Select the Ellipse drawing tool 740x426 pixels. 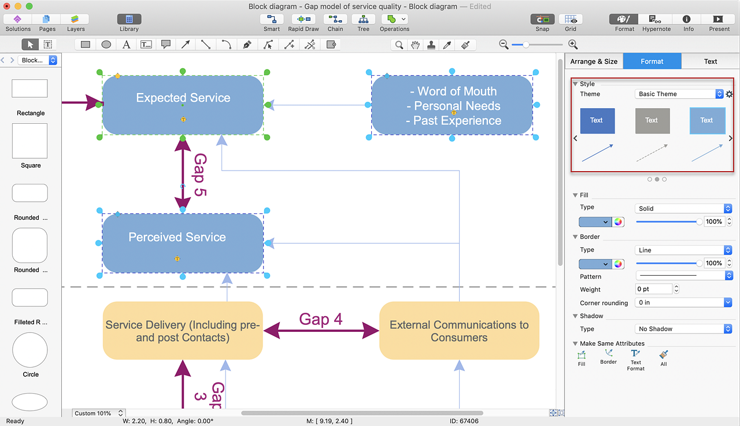pos(106,45)
